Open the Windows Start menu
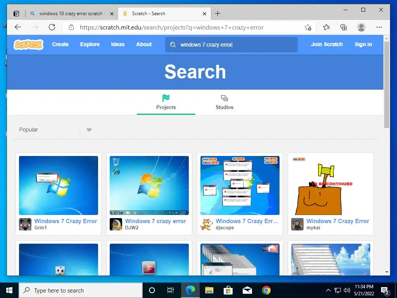 click(9, 290)
